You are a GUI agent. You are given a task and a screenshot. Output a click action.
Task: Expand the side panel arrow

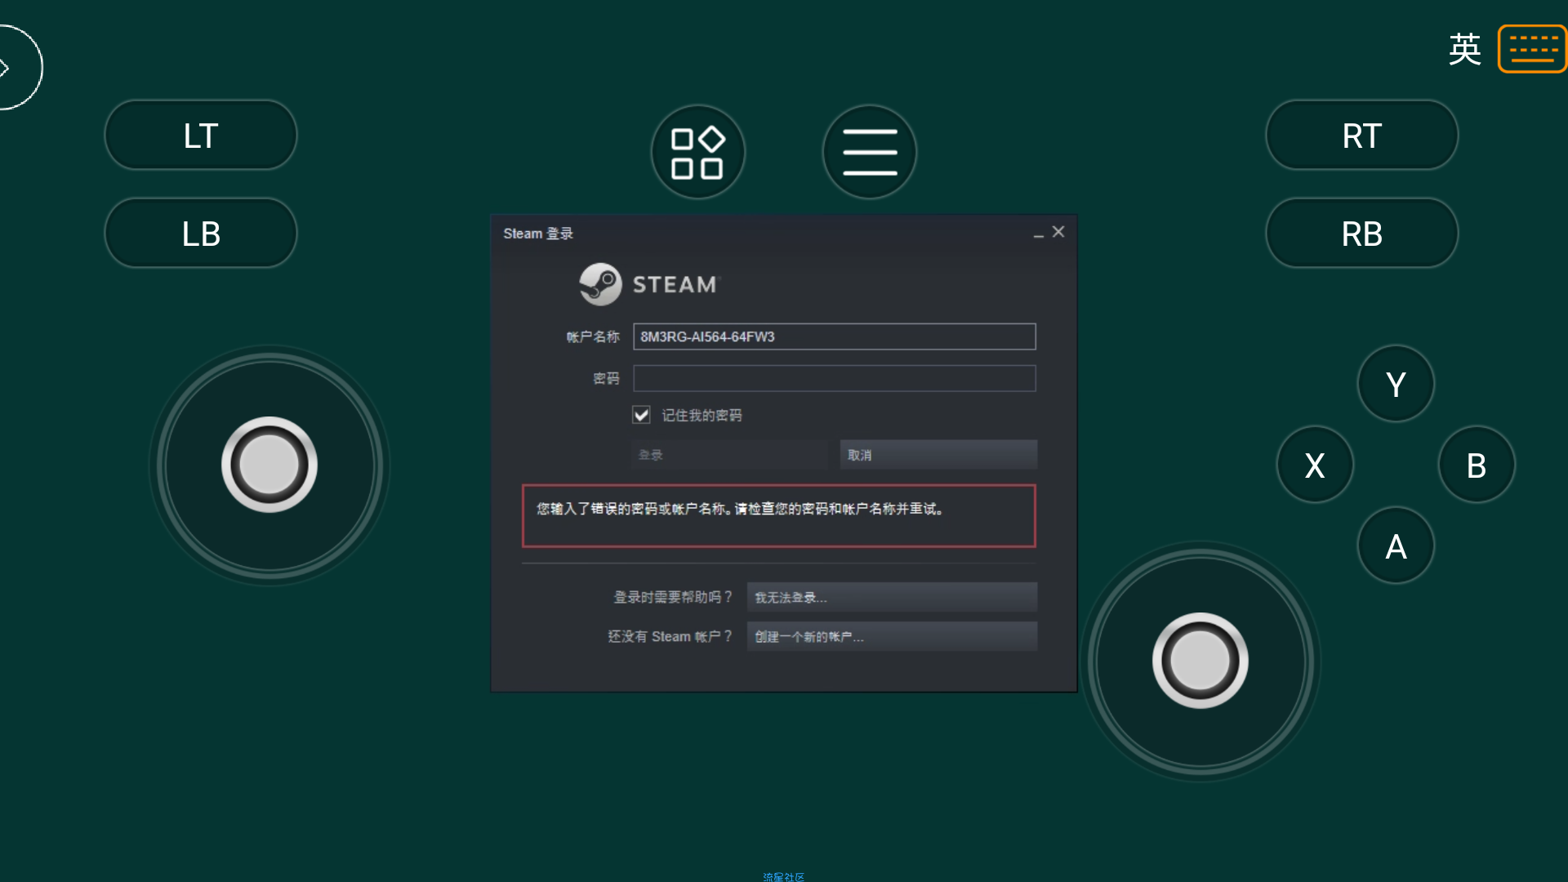(16, 68)
